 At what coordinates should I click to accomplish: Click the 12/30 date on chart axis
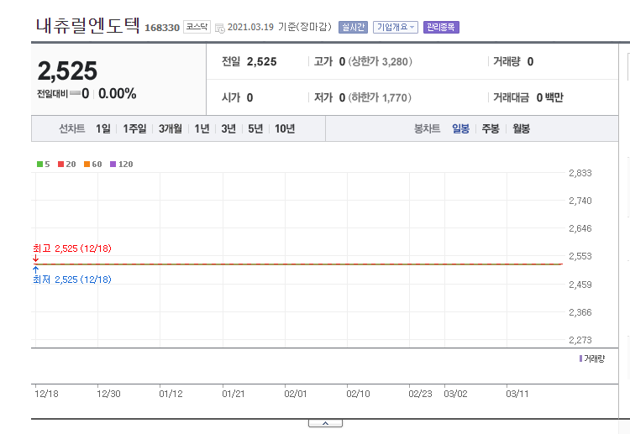[x=108, y=394]
